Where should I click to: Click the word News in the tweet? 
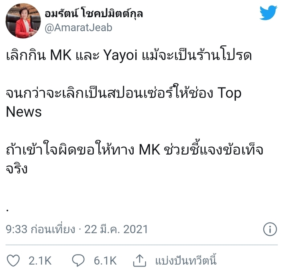click(x=24, y=112)
